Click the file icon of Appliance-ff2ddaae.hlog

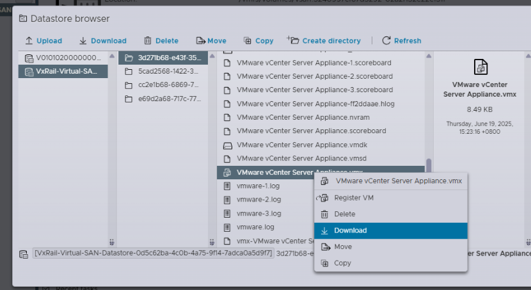(227, 104)
